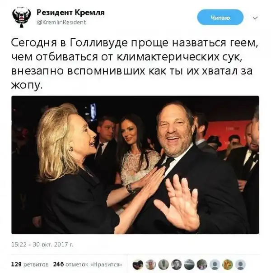Viewport: 271px width, 273px height.
Task: Toggle the blue Читаю follow button
Action: pyautogui.click(x=220, y=18)
